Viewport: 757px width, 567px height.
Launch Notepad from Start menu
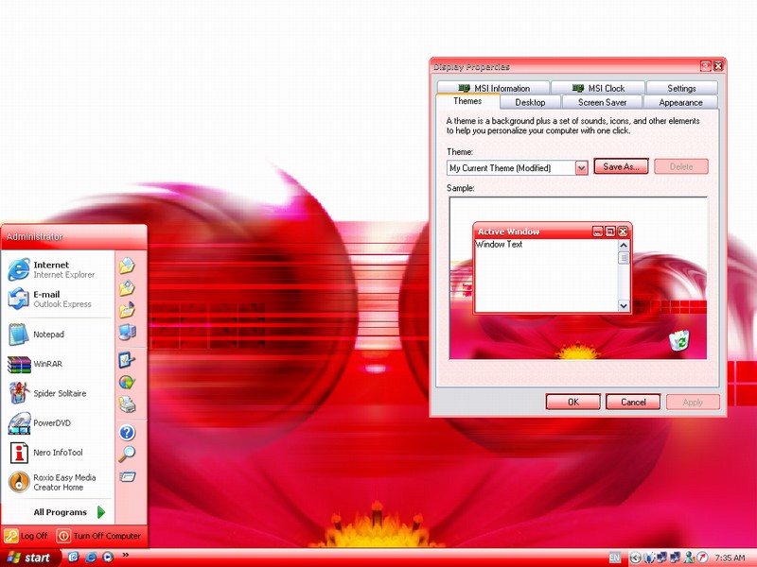57,335
